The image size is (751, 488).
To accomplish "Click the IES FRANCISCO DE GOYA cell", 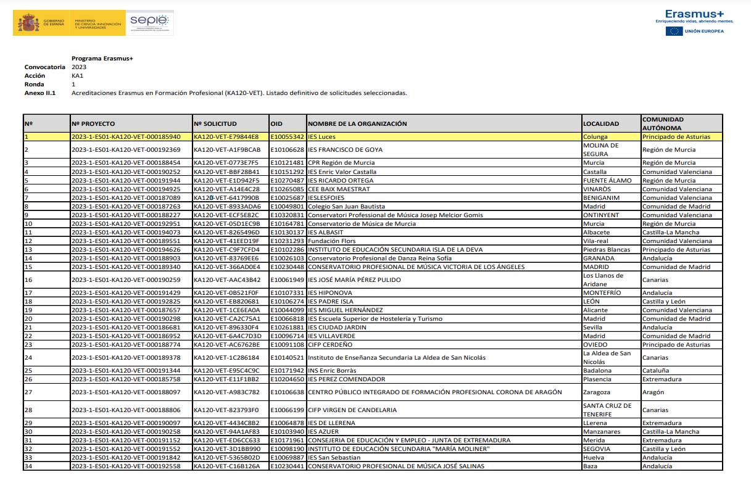I will 345,149.
